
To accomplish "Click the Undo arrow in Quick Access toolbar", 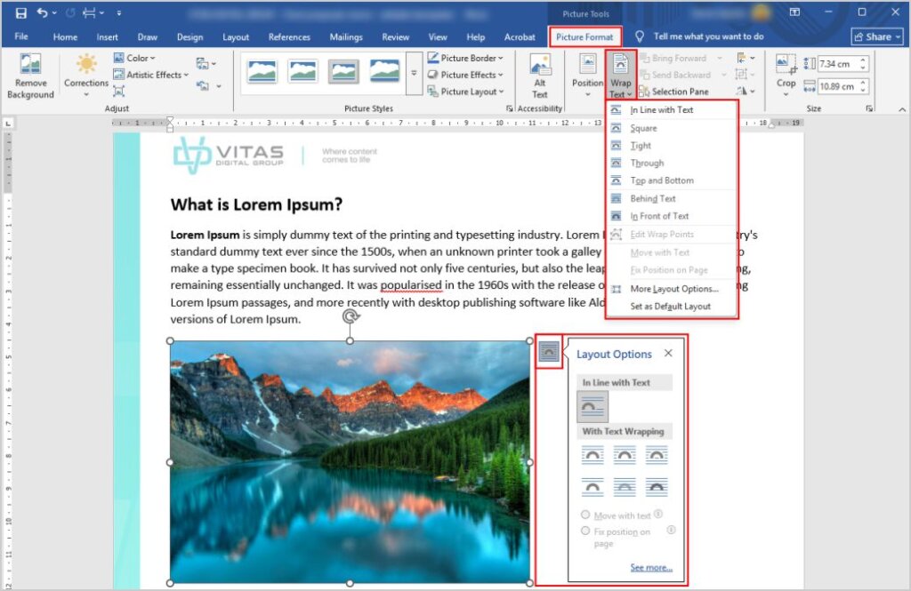I will click(x=42, y=12).
